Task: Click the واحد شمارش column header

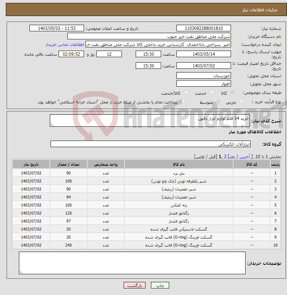Action: tap(106, 164)
